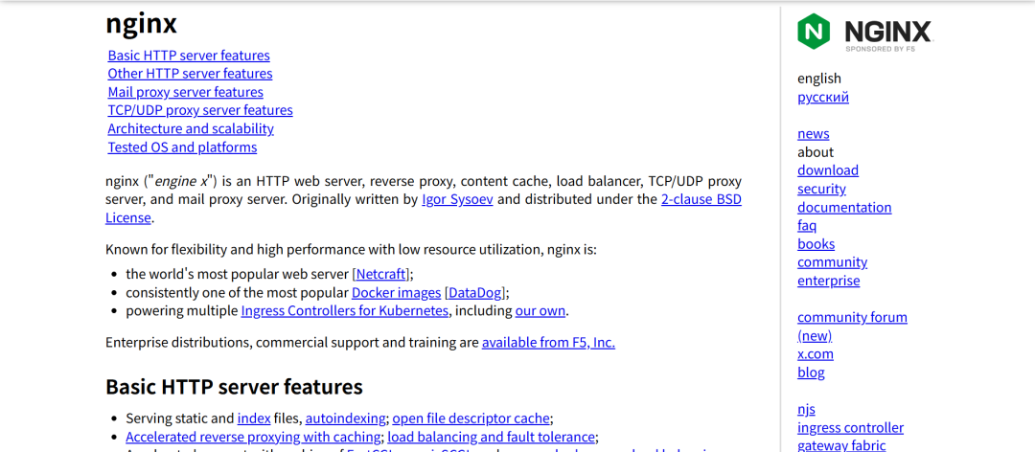Image resolution: width=1035 pixels, height=452 pixels.
Task: Switch language to русский
Action: click(823, 97)
